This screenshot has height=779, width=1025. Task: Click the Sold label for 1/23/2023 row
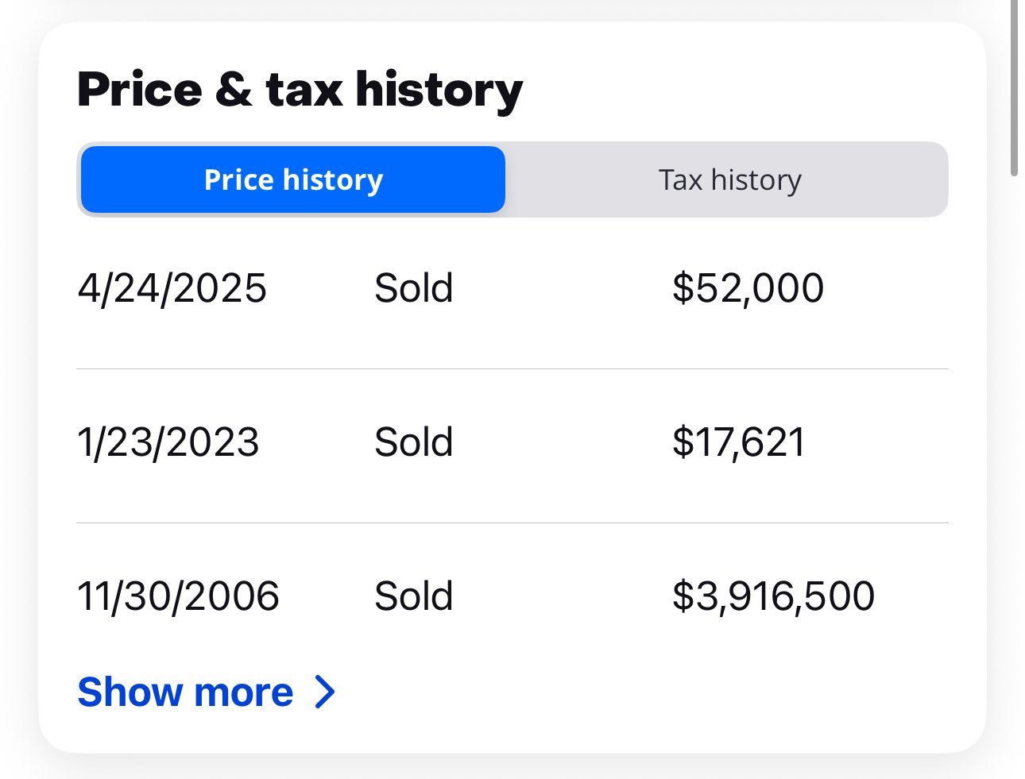(413, 442)
